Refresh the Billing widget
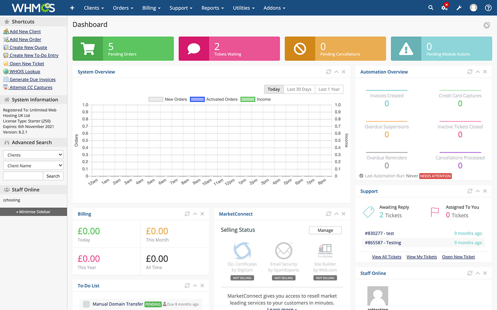This screenshot has width=497, height=310. tap(187, 214)
